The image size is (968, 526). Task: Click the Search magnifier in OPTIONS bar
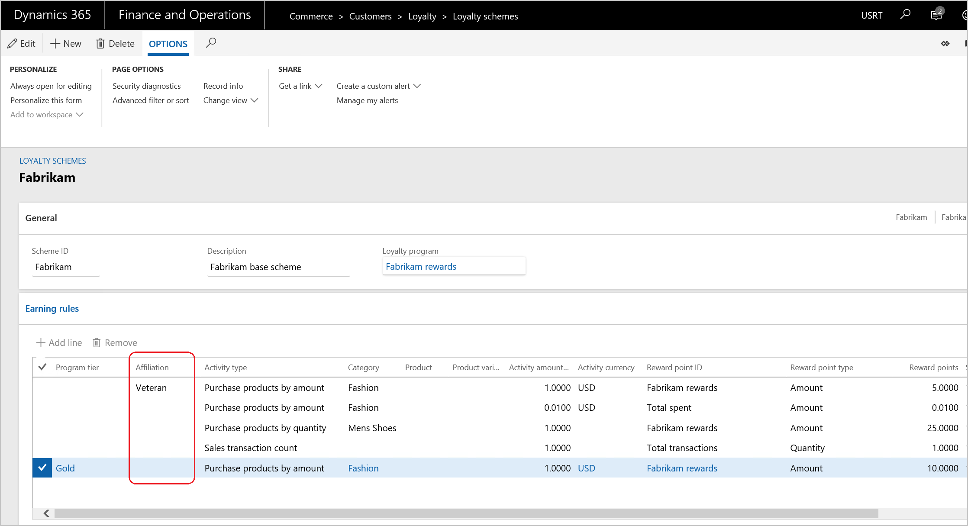click(x=211, y=43)
